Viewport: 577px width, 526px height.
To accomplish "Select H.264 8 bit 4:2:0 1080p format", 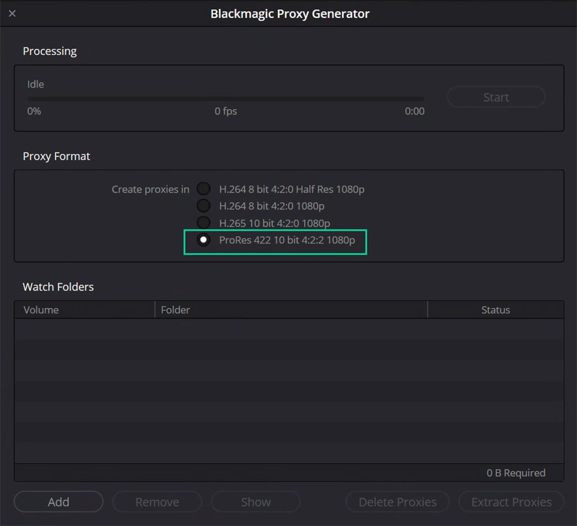I will 203,206.
